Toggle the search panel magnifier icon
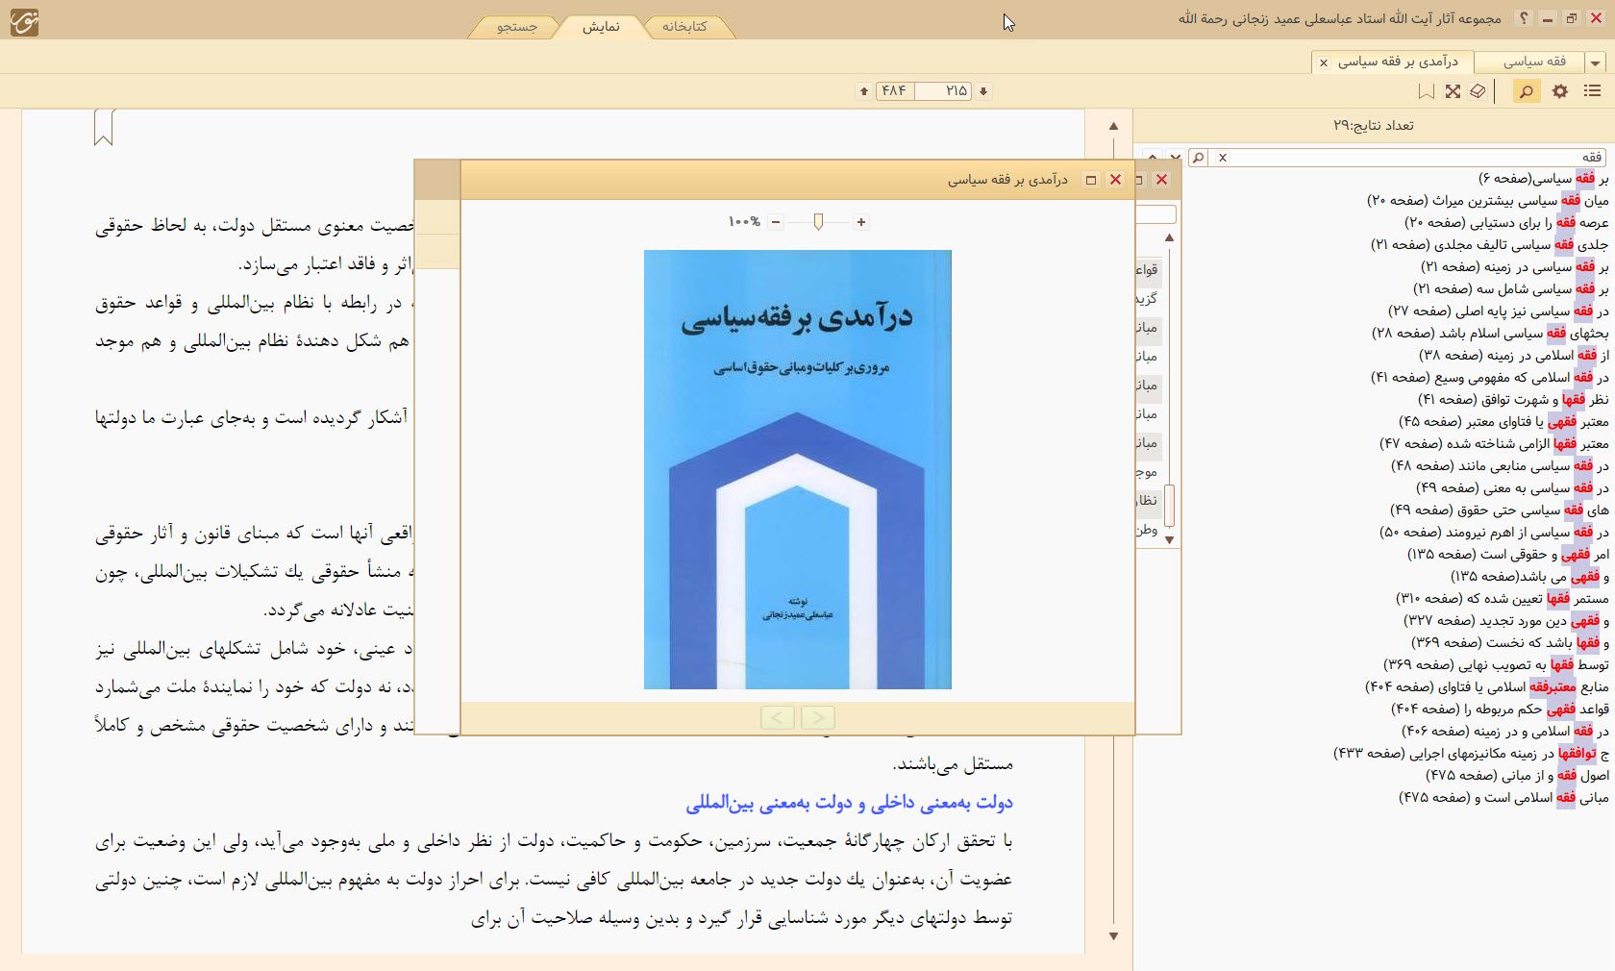Screen dimensions: 1615x971 (x=1526, y=91)
